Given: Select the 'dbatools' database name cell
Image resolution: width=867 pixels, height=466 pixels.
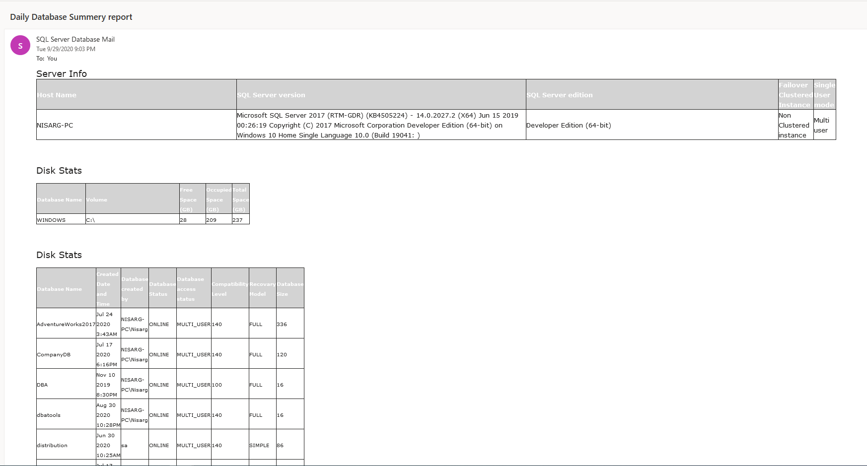Looking at the screenshot, I should (66, 414).
